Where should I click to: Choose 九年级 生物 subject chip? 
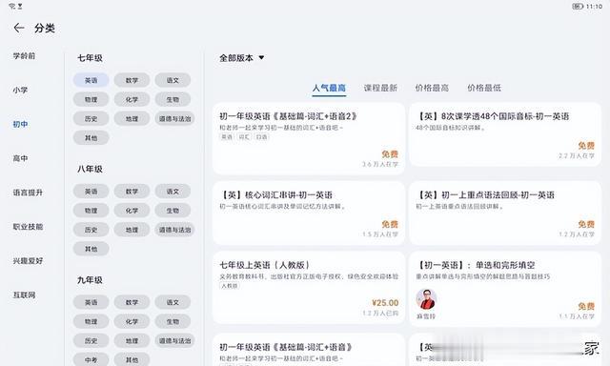(173, 321)
